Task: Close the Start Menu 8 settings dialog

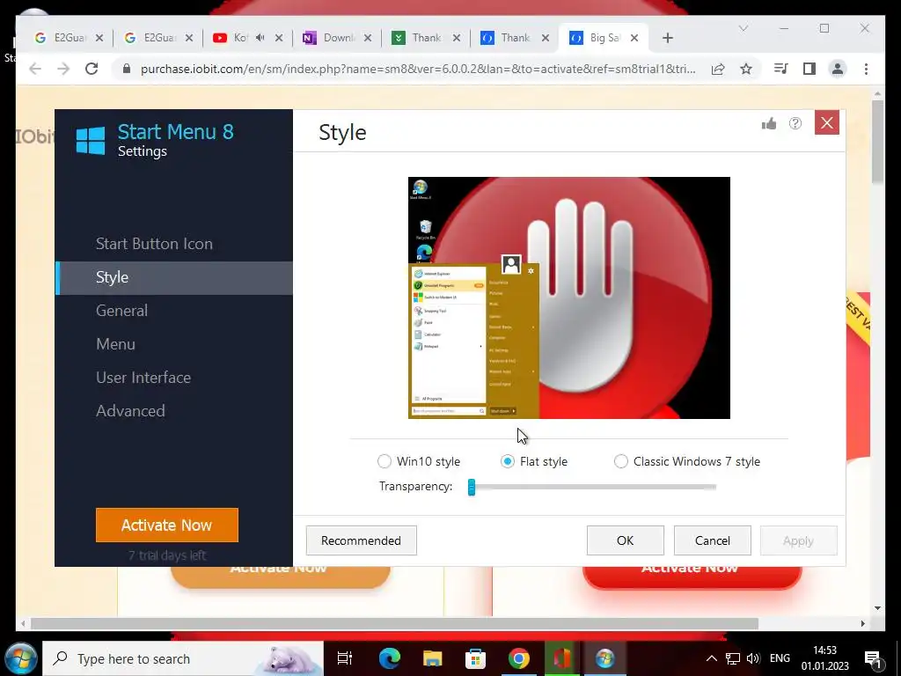Action: [x=827, y=123]
